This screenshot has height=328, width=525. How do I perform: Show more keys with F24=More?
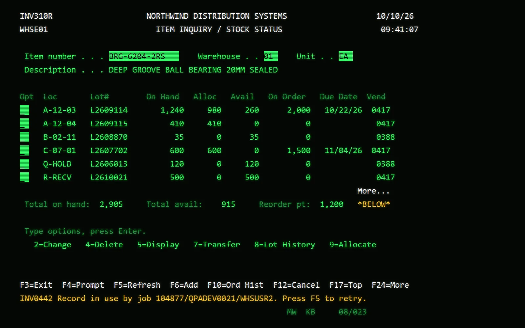[390, 285]
